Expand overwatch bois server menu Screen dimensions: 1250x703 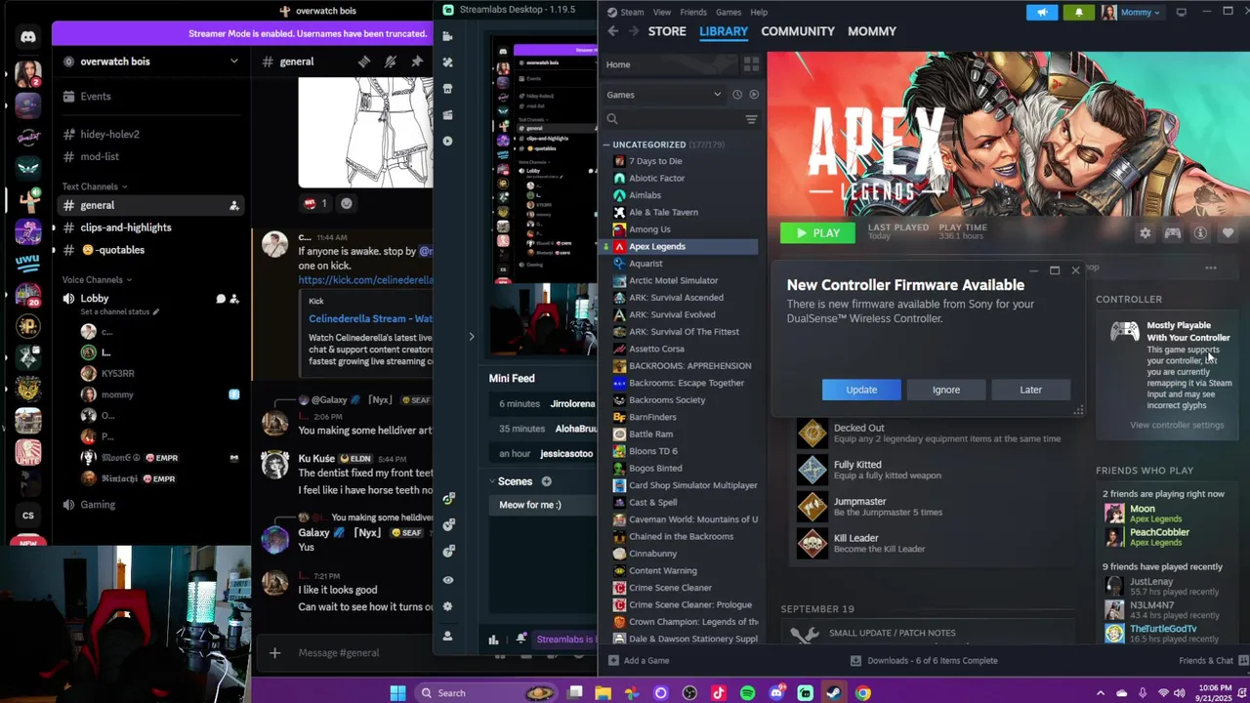pyautogui.click(x=233, y=62)
